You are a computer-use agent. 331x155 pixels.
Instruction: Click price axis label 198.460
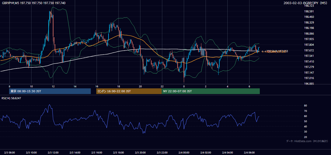[x=309, y=17]
